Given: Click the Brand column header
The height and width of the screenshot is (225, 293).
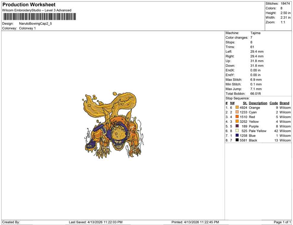Looking at the screenshot, I should coord(284,103).
